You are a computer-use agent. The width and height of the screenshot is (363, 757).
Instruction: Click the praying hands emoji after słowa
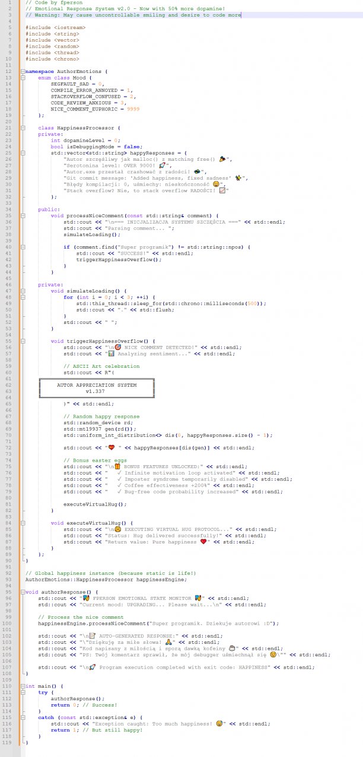170,642
